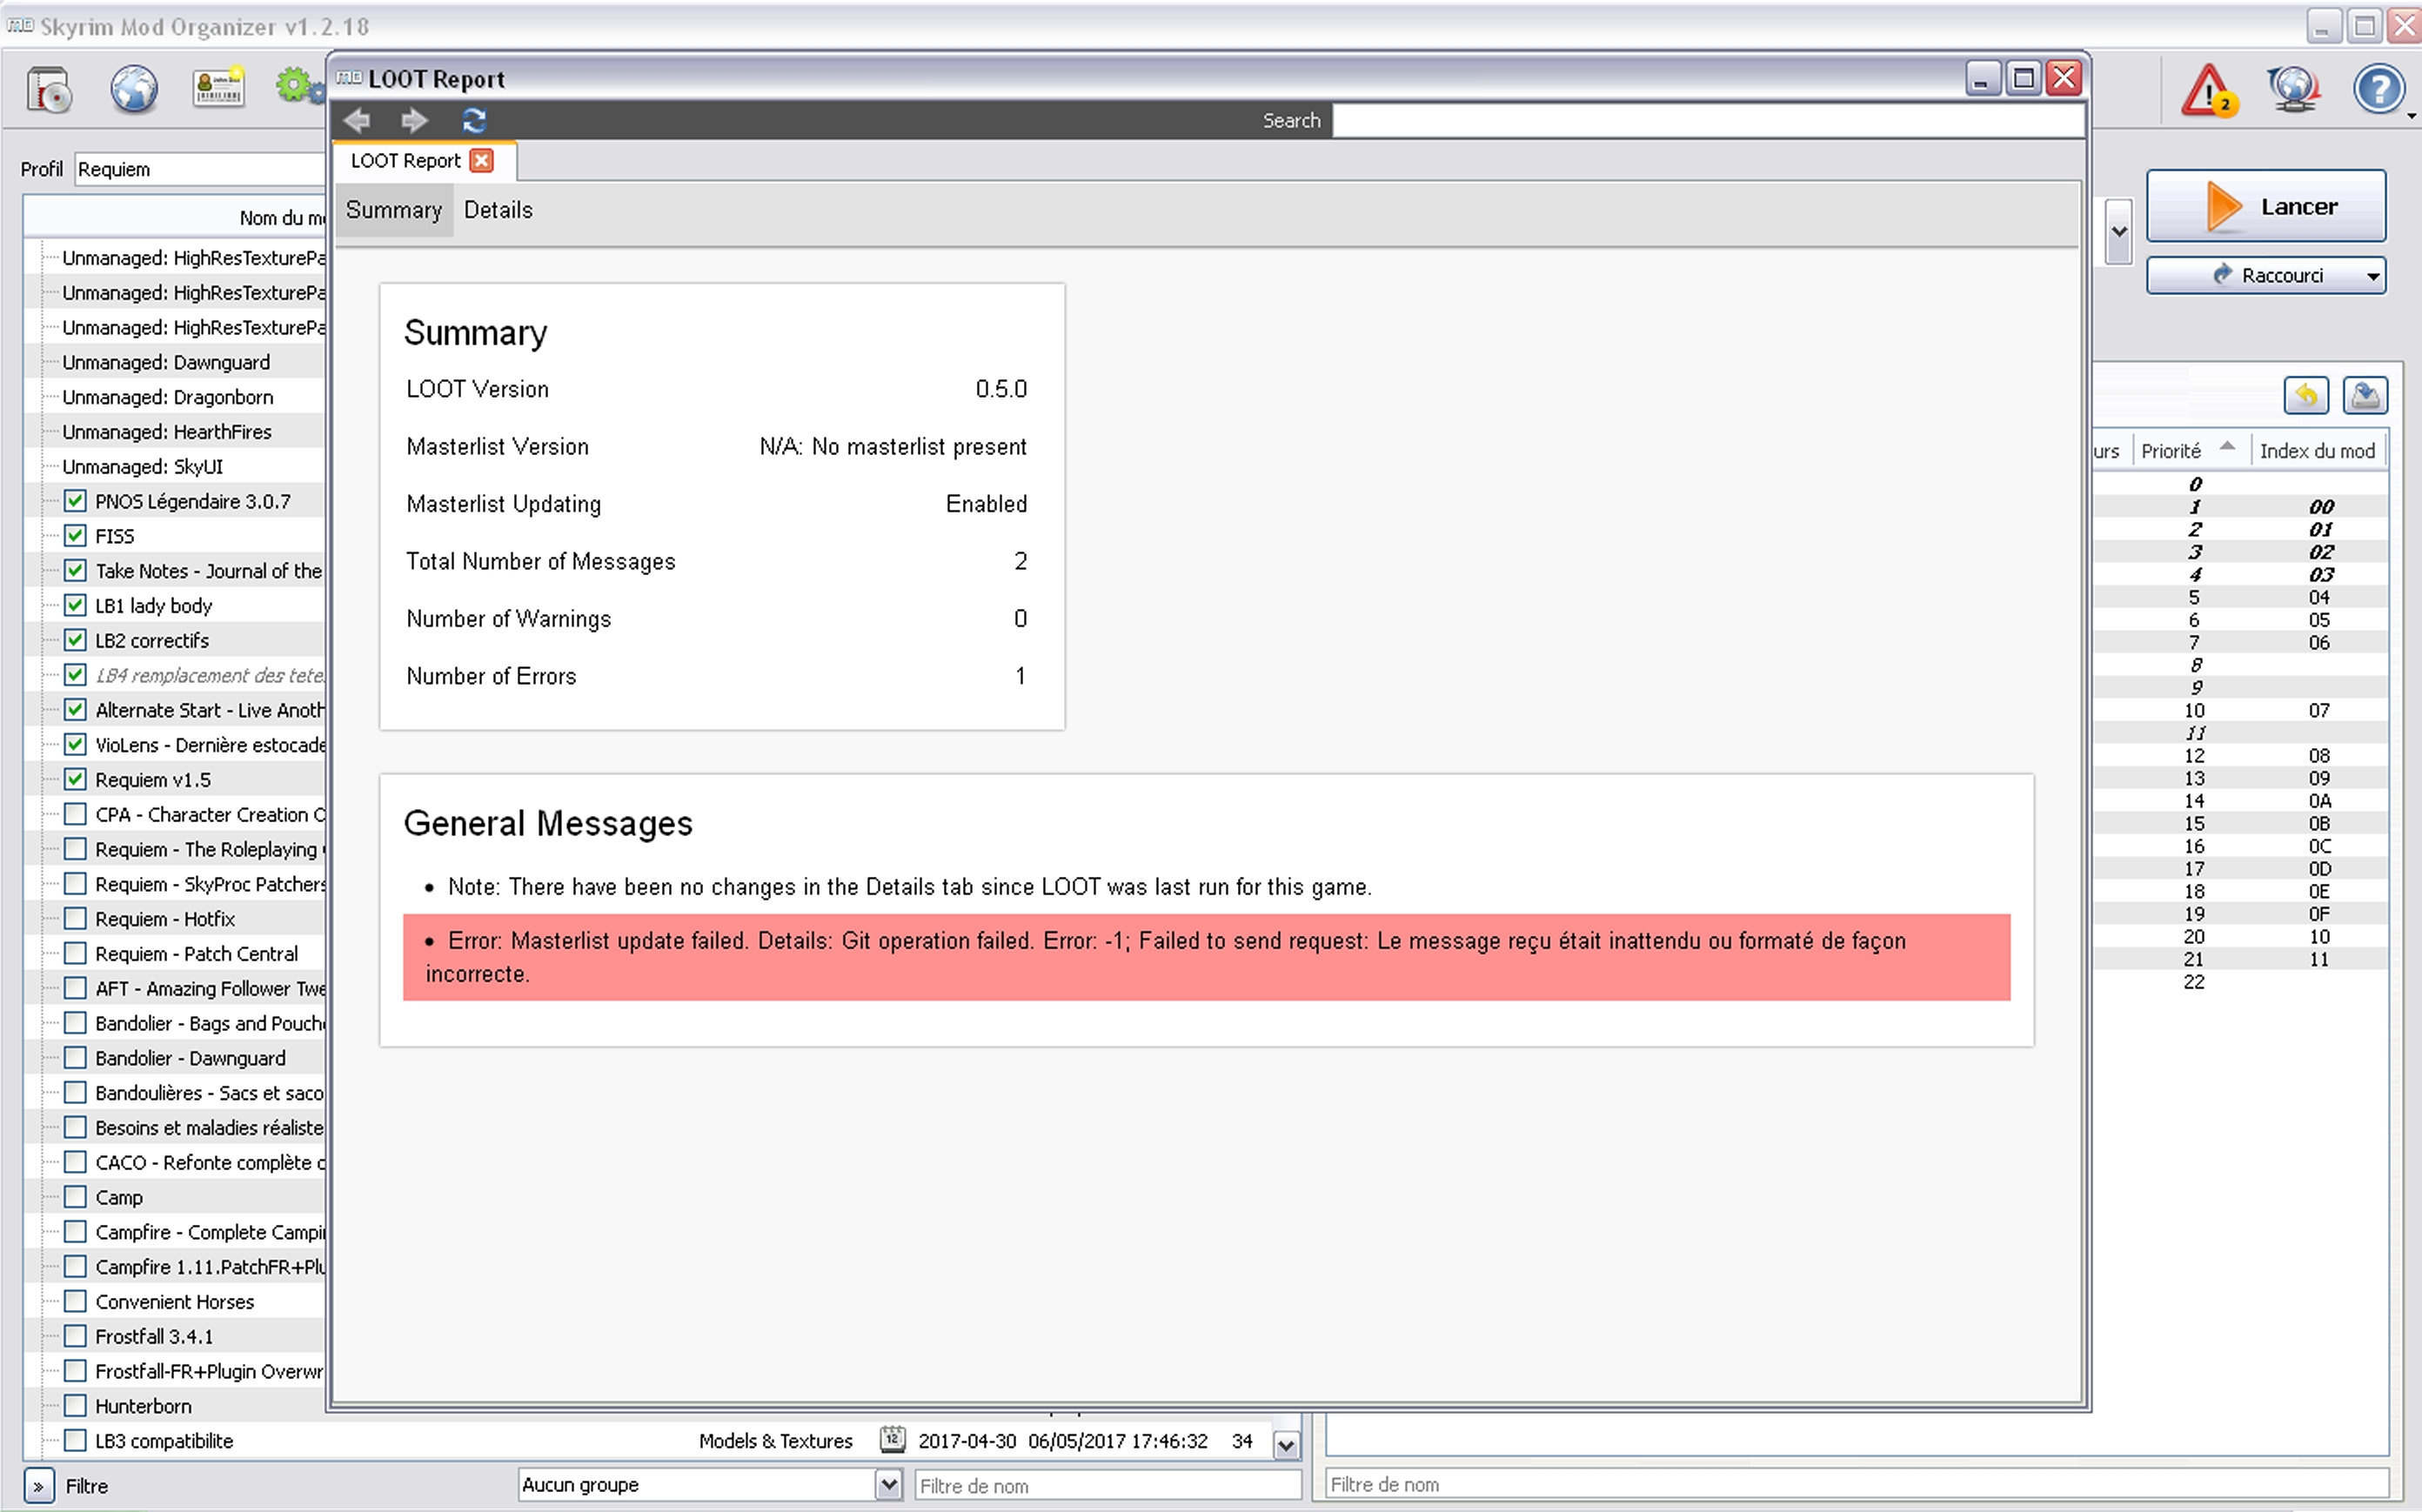Viewport: 2422px width, 1512px height.
Task: Click the LOOT Report search field
Action: click(x=1706, y=121)
